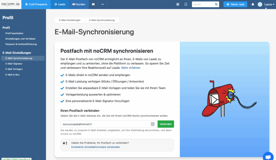The image size is (276, 160).
Task: Go to the Leads tab
Action: [x=60, y=4]
